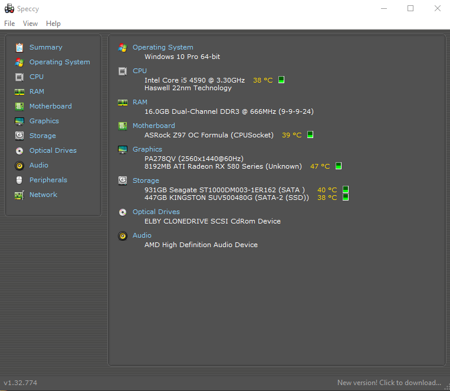Click the green motherboard temperature indicator icon
450x391 pixels.
pyautogui.click(x=310, y=134)
